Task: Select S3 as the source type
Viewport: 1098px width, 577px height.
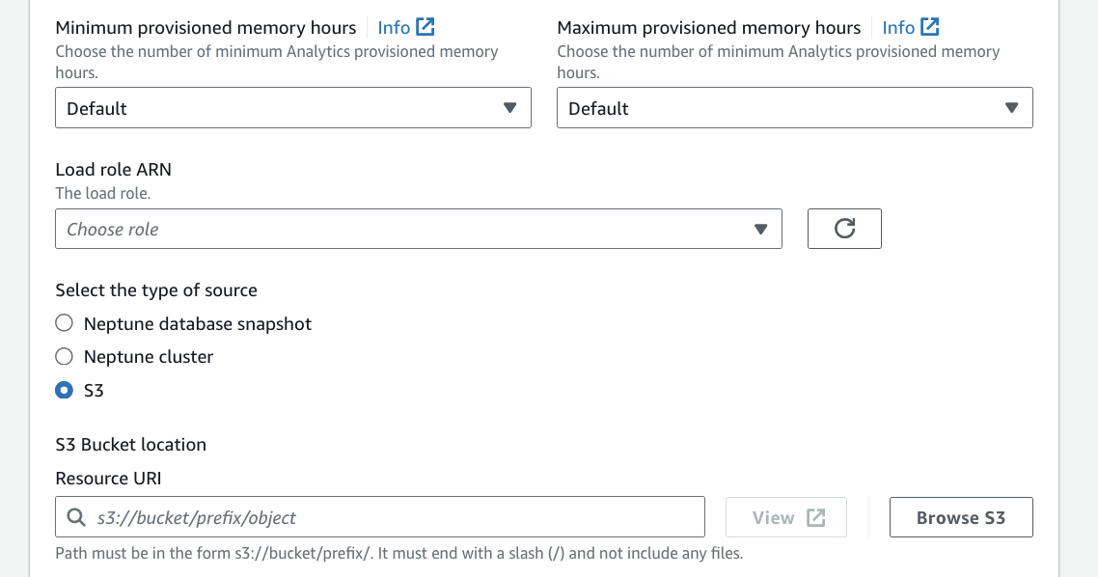Action: click(64, 391)
